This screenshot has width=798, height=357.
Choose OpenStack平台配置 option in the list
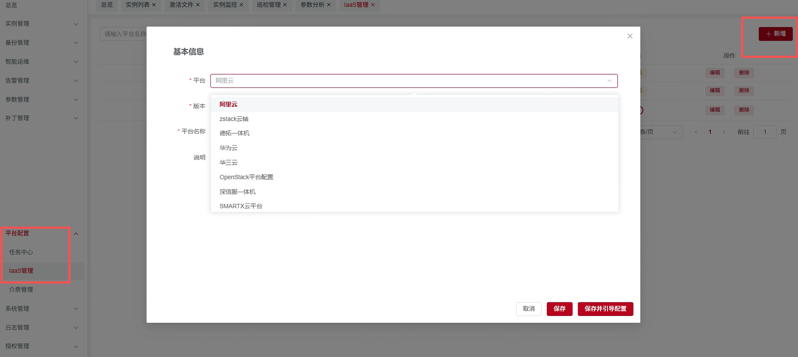(x=246, y=177)
